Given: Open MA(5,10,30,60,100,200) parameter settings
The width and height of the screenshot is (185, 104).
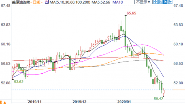Looking at the screenshot, I should pyautogui.click(x=70, y=2).
